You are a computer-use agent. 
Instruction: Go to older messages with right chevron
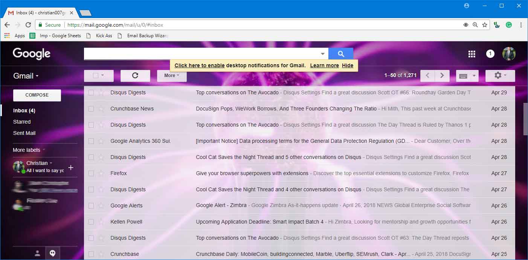click(442, 76)
